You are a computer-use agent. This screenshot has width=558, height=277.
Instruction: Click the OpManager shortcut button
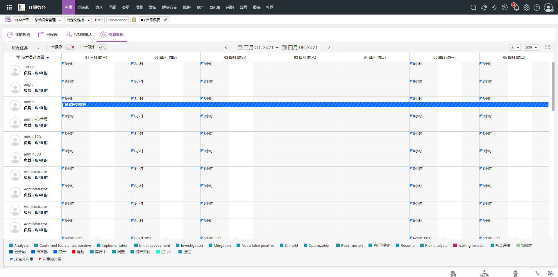coord(117,20)
